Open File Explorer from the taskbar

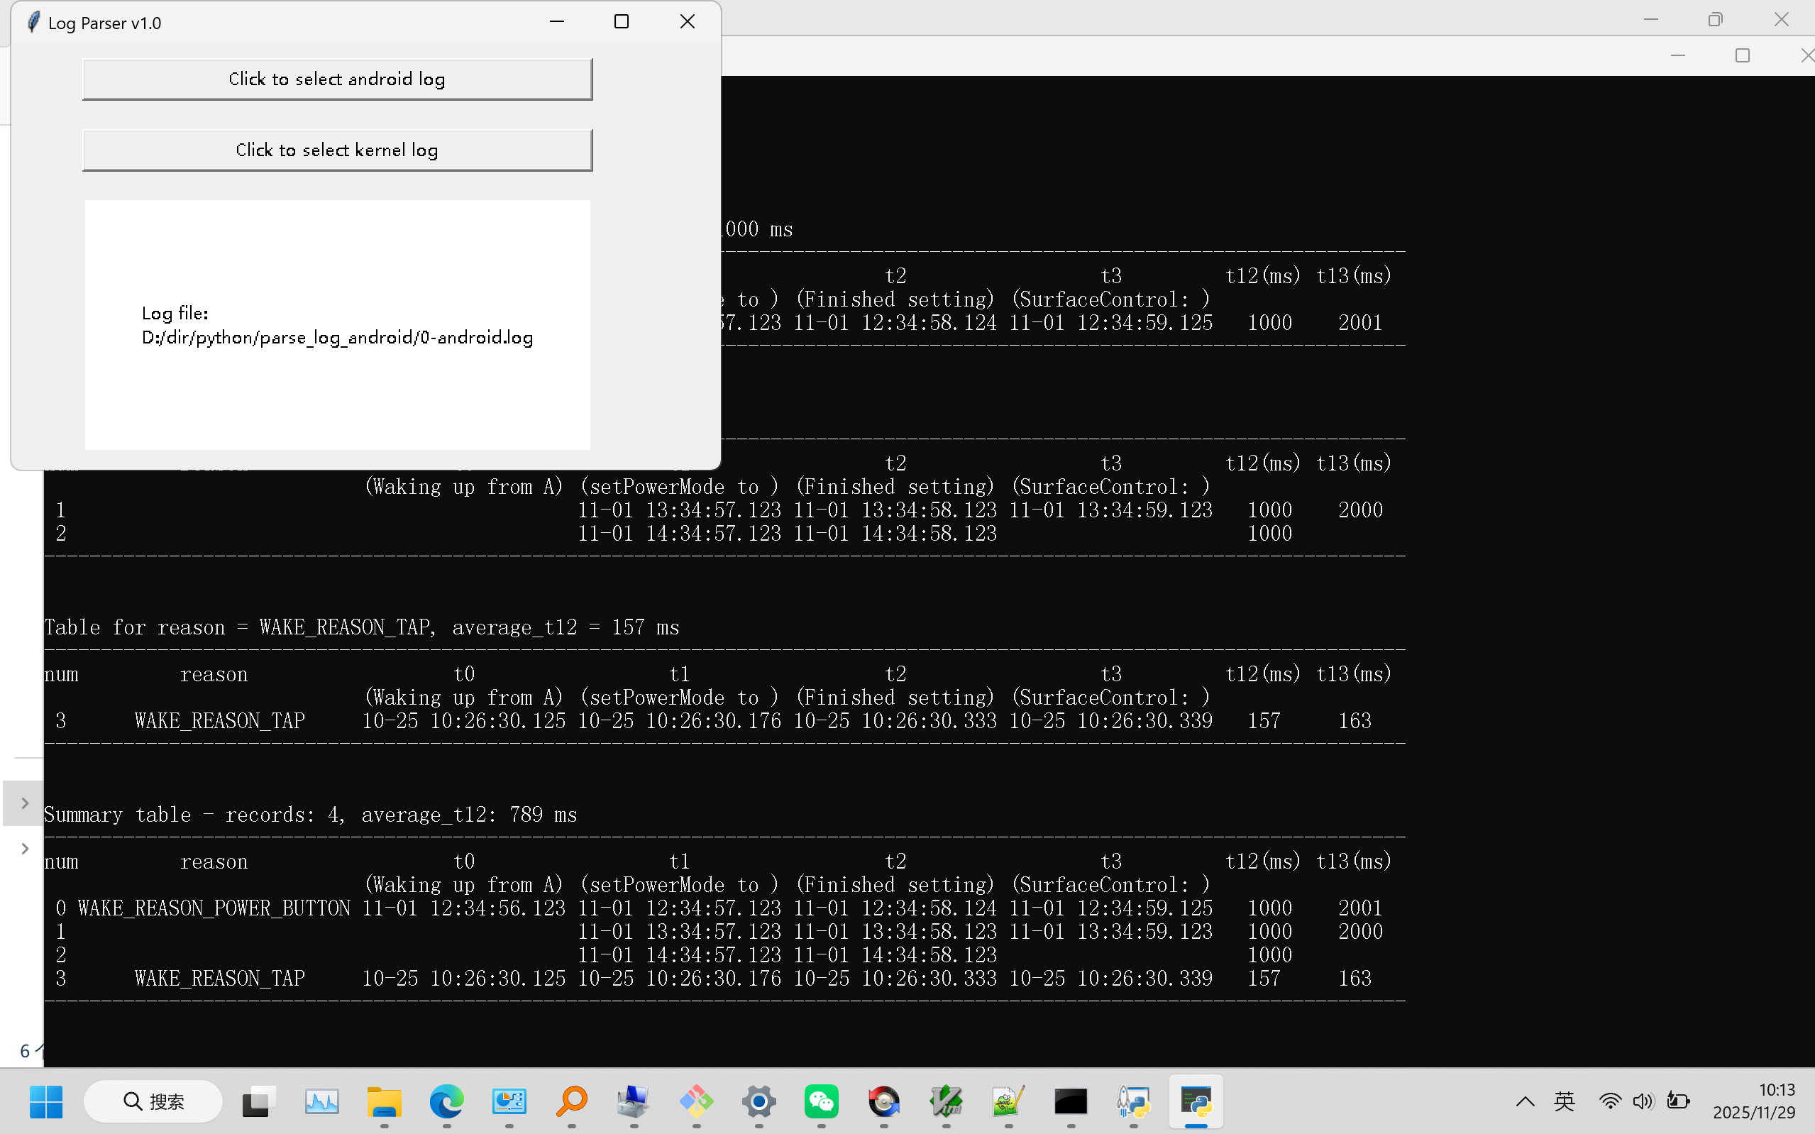pyautogui.click(x=384, y=1101)
